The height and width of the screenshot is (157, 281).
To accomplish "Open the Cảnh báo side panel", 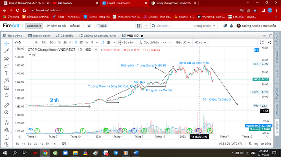I will (277, 110).
